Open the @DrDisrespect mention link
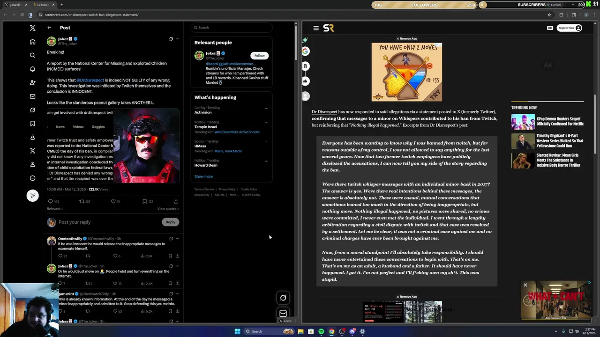This screenshot has width=600, height=337. pyautogui.click(x=90, y=80)
